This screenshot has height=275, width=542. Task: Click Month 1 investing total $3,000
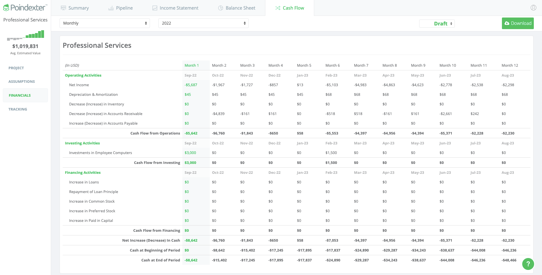click(190, 163)
